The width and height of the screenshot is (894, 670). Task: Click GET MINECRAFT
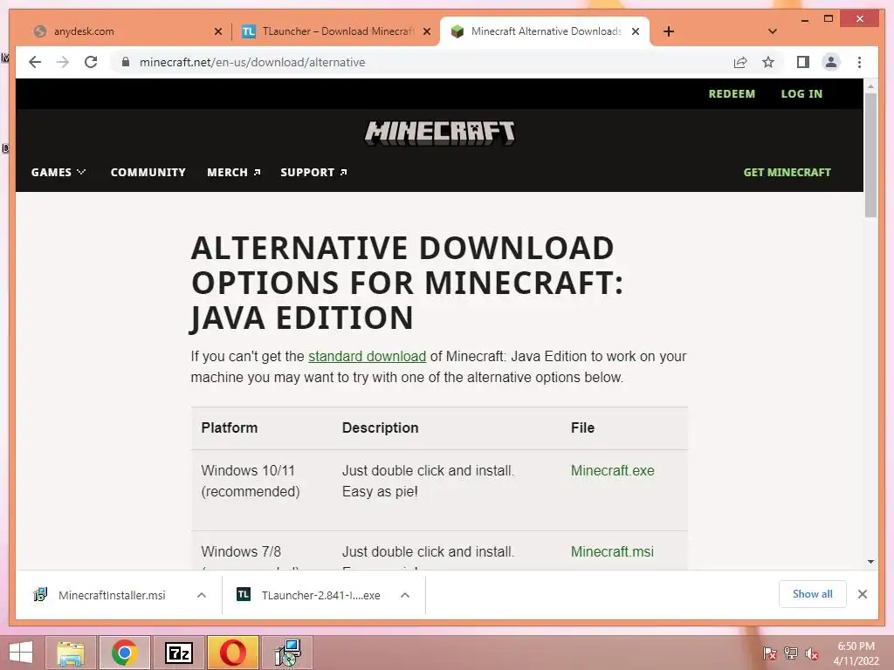click(x=787, y=172)
